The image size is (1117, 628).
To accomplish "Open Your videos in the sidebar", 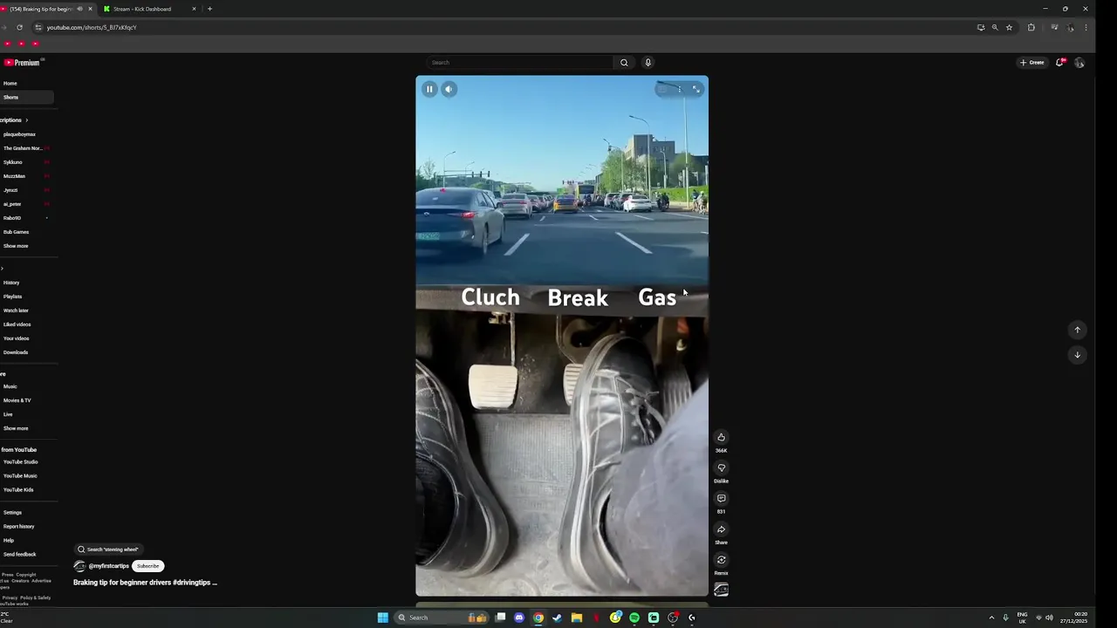I will tap(16, 338).
